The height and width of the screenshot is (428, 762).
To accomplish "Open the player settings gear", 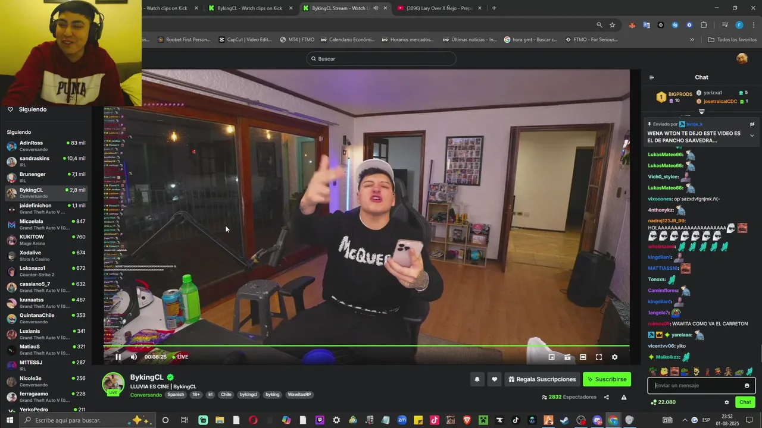I will (x=615, y=357).
